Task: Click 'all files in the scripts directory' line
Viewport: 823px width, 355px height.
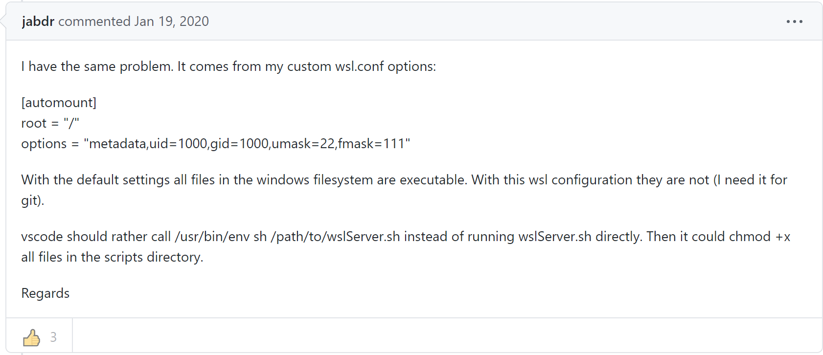Action: pyautogui.click(x=112, y=257)
